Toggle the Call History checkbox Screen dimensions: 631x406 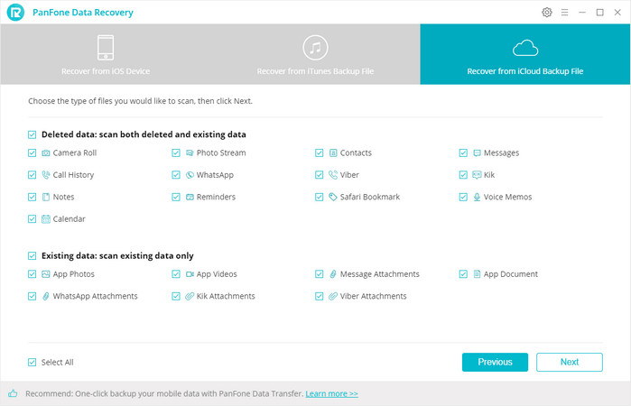tap(32, 175)
